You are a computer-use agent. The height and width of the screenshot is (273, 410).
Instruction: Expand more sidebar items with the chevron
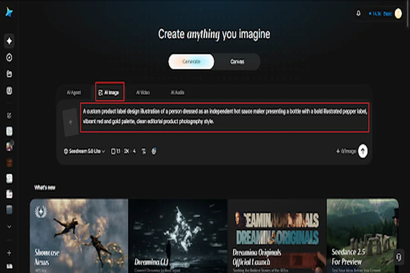(9, 227)
